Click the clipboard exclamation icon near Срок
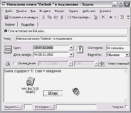This screenshot has height=113, width=131. pyautogui.click(x=80, y=49)
